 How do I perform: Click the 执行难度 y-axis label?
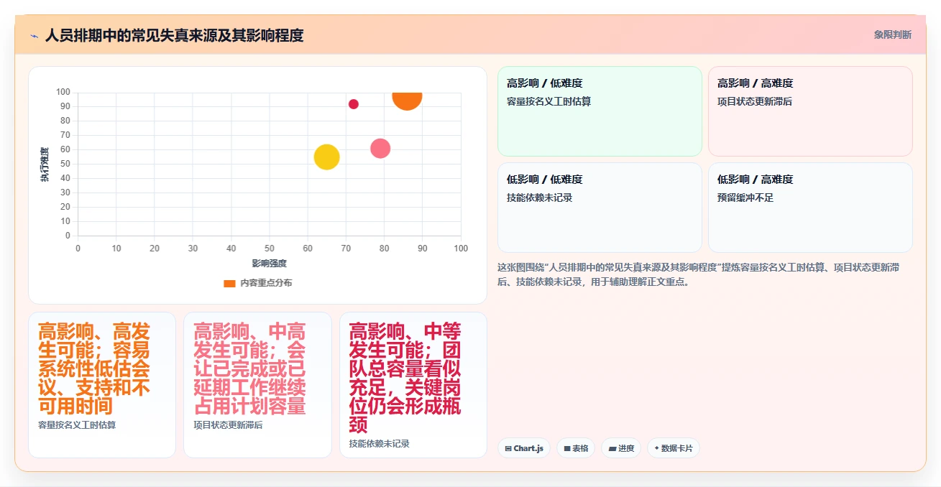pos(45,164)
